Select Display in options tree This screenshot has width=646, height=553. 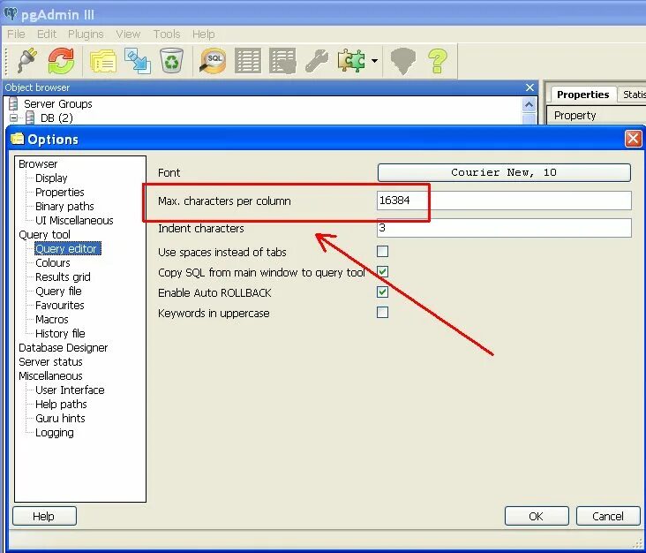point(51,178)
